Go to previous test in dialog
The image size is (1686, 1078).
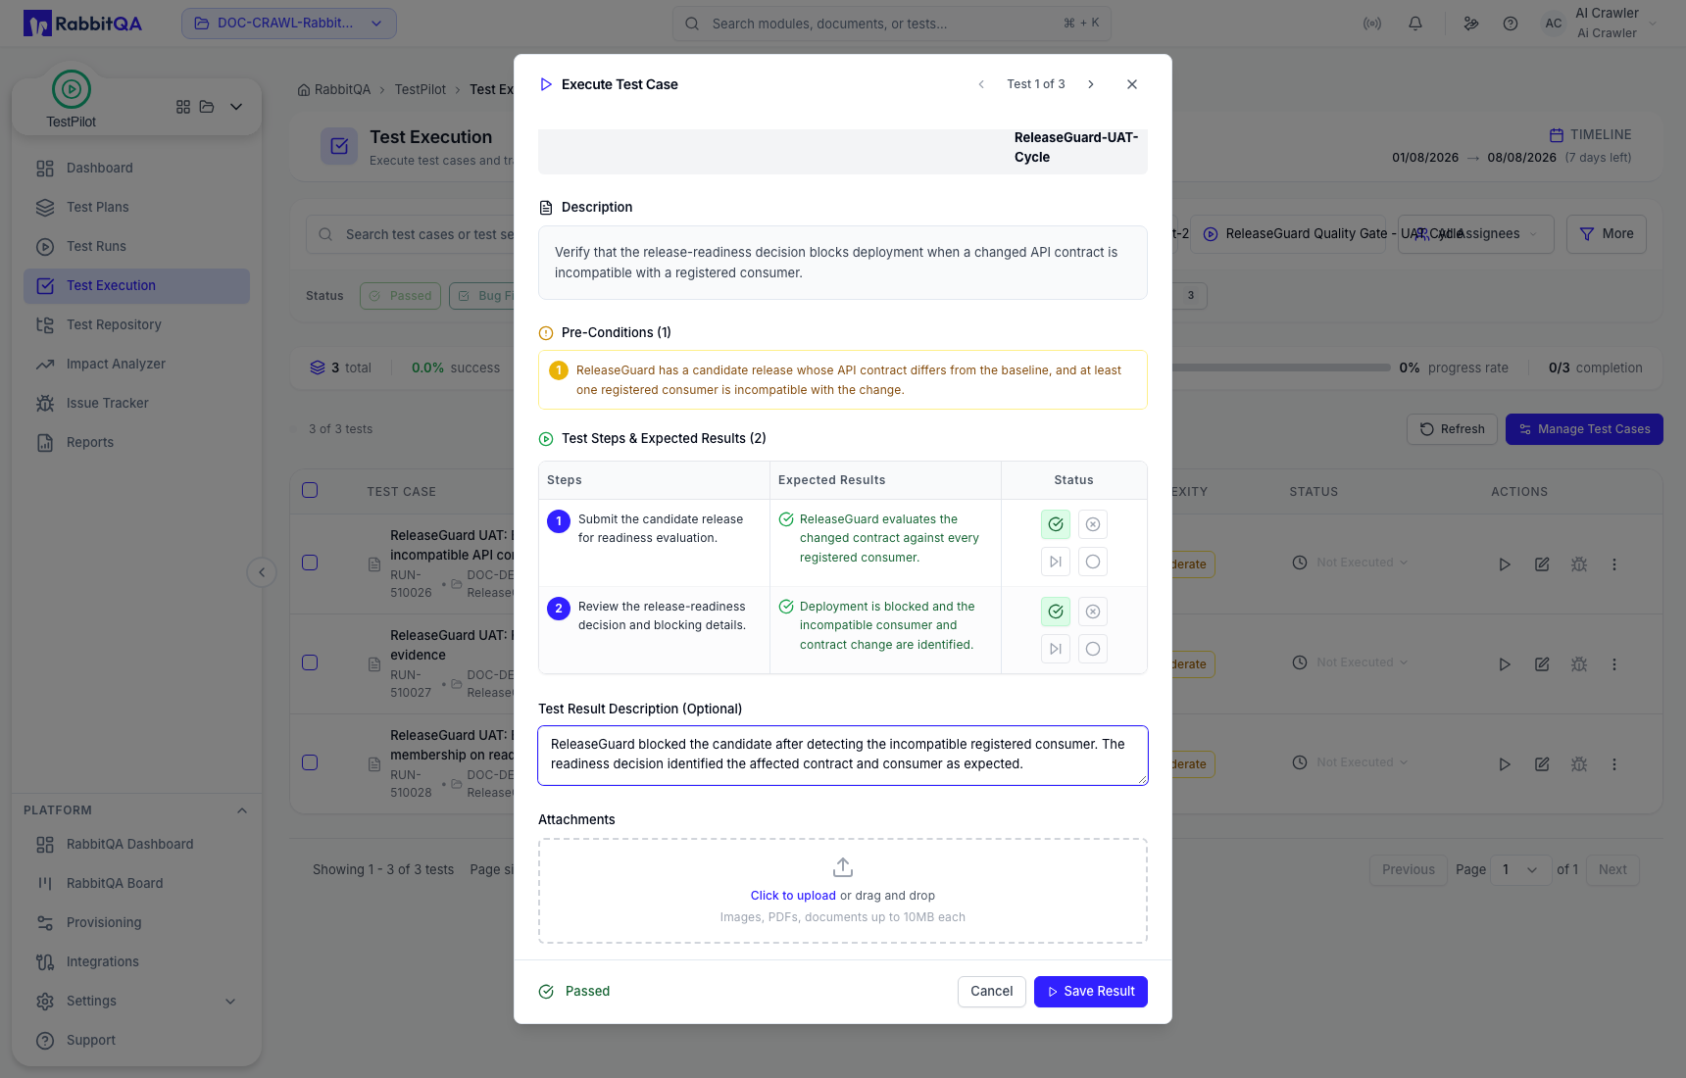(981, 84)
